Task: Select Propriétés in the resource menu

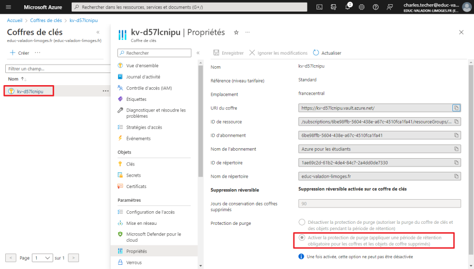Action: coord(154,251)
